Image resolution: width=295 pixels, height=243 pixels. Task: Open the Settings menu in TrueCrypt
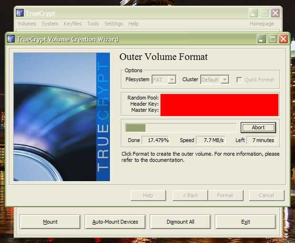[113, 24]
